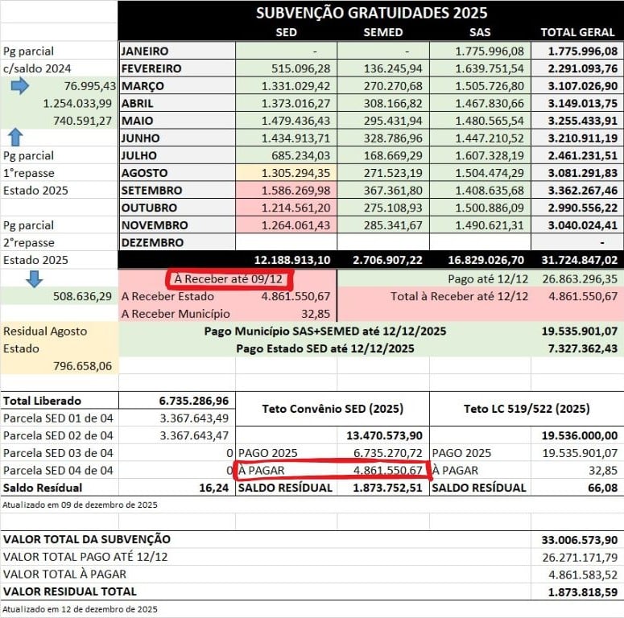Select the SEMED column header
This screenshot has width=624, height=618.
click(x=383, y=32)
